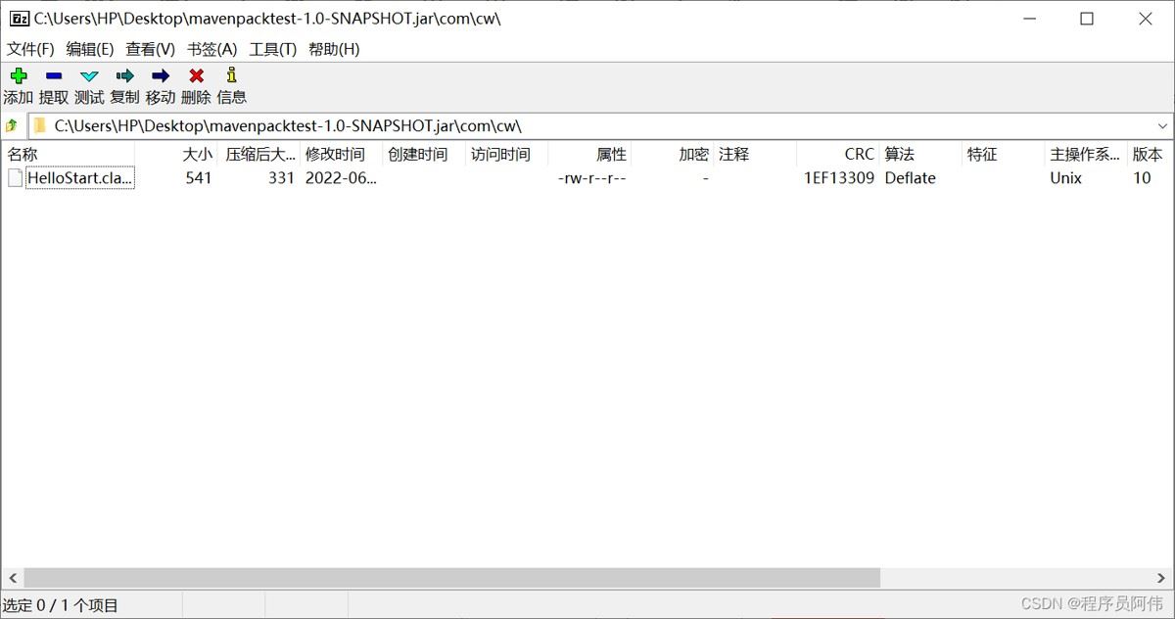Select the HelloStart.class file entry
Screen dimensions: 1175x619
point(78,178)
